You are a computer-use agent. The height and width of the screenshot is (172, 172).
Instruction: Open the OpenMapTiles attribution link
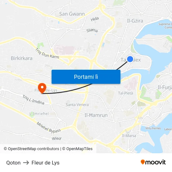click(x=77, y=149)
